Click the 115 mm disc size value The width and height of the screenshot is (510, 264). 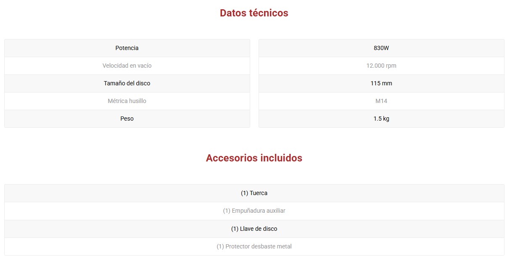click(x=381, y=83)
